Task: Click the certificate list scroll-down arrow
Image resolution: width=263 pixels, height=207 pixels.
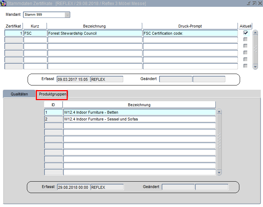Action: point(255,66)
